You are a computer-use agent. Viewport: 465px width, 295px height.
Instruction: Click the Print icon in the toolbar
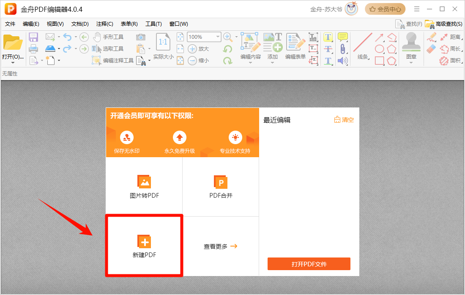33,49
